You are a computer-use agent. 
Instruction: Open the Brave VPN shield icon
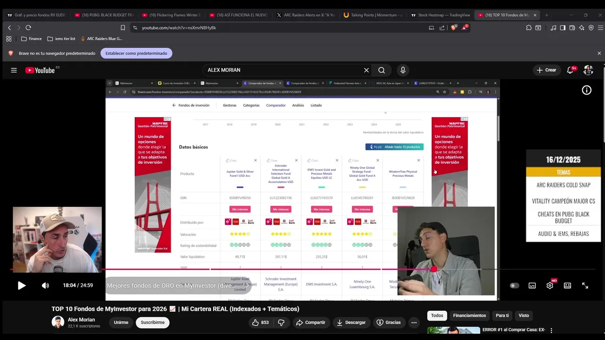pos(591,28)
